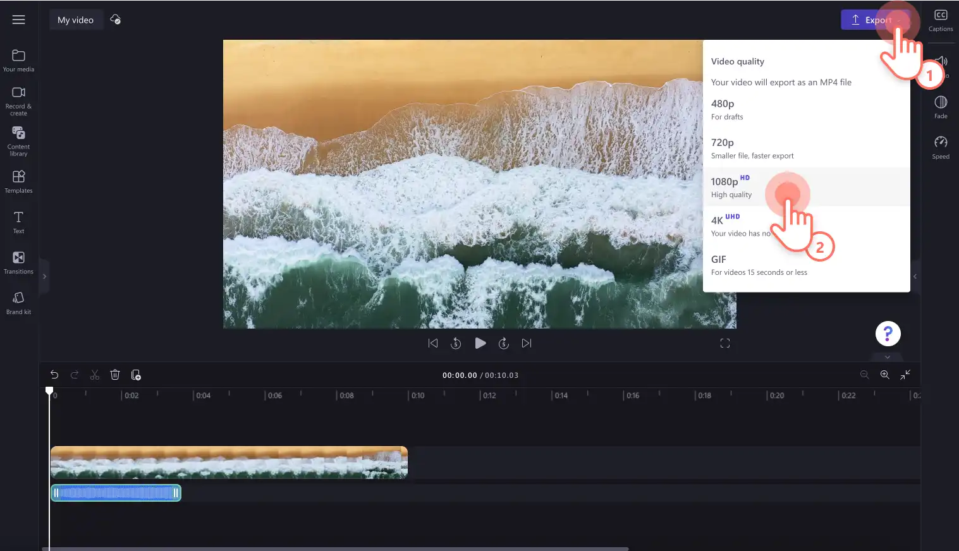This screenshot has height=551, width=959.
Task: Choose 1080p High quality export
Action: pyautogui.click(x=806, y=187)
